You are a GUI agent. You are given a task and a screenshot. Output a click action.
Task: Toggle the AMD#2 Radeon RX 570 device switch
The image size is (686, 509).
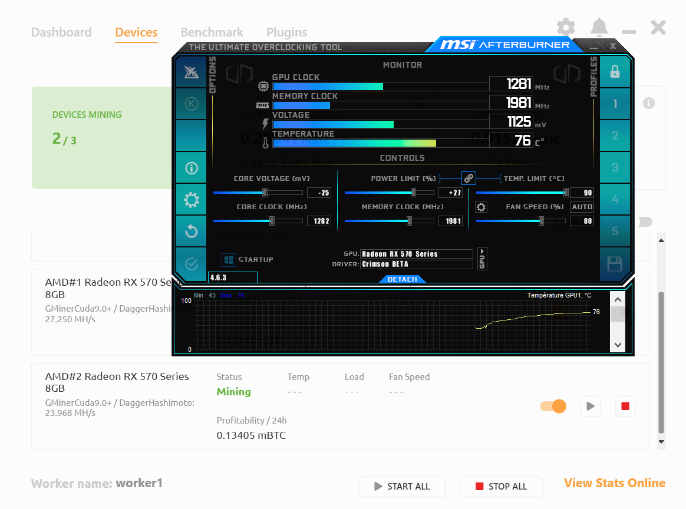coord(553,406)
